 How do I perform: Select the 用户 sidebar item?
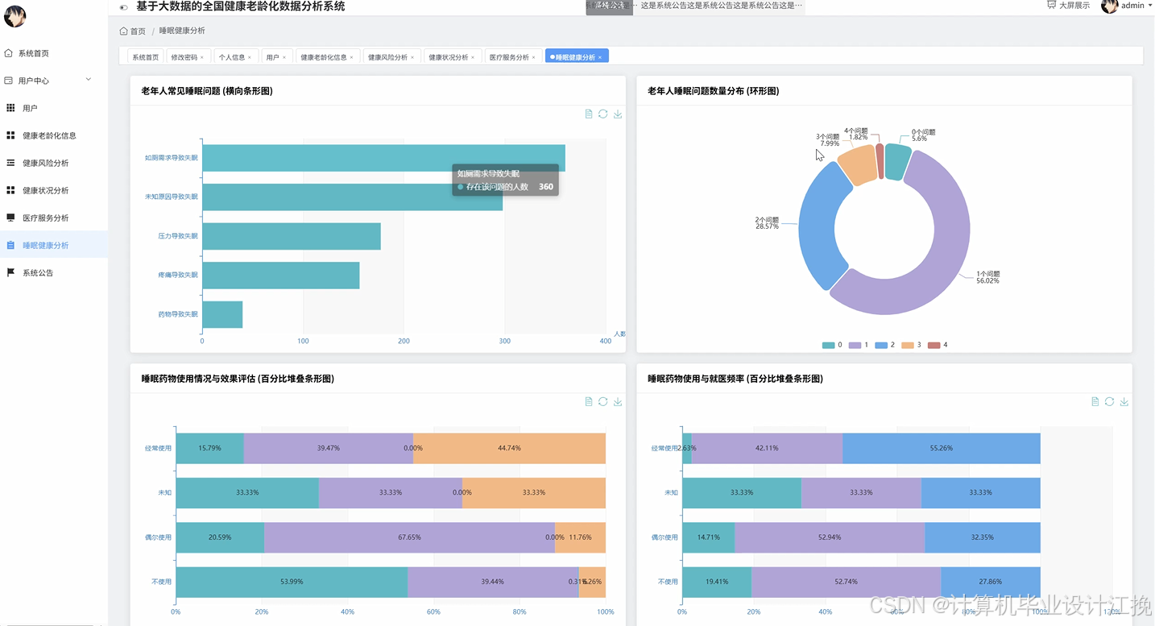pos(54,108)
